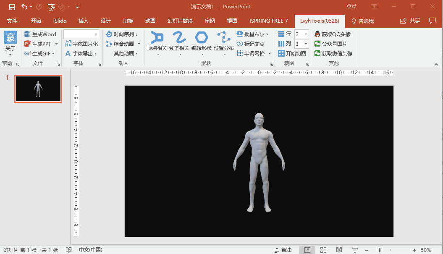443x254 pixels.
Task: Click the 位置分布 position distribution icon
Action: pos(223,38)
